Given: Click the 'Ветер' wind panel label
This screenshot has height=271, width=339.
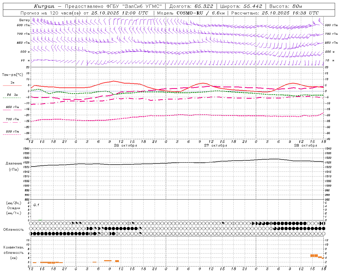Looking at the screenshot, I should (24, 20).
